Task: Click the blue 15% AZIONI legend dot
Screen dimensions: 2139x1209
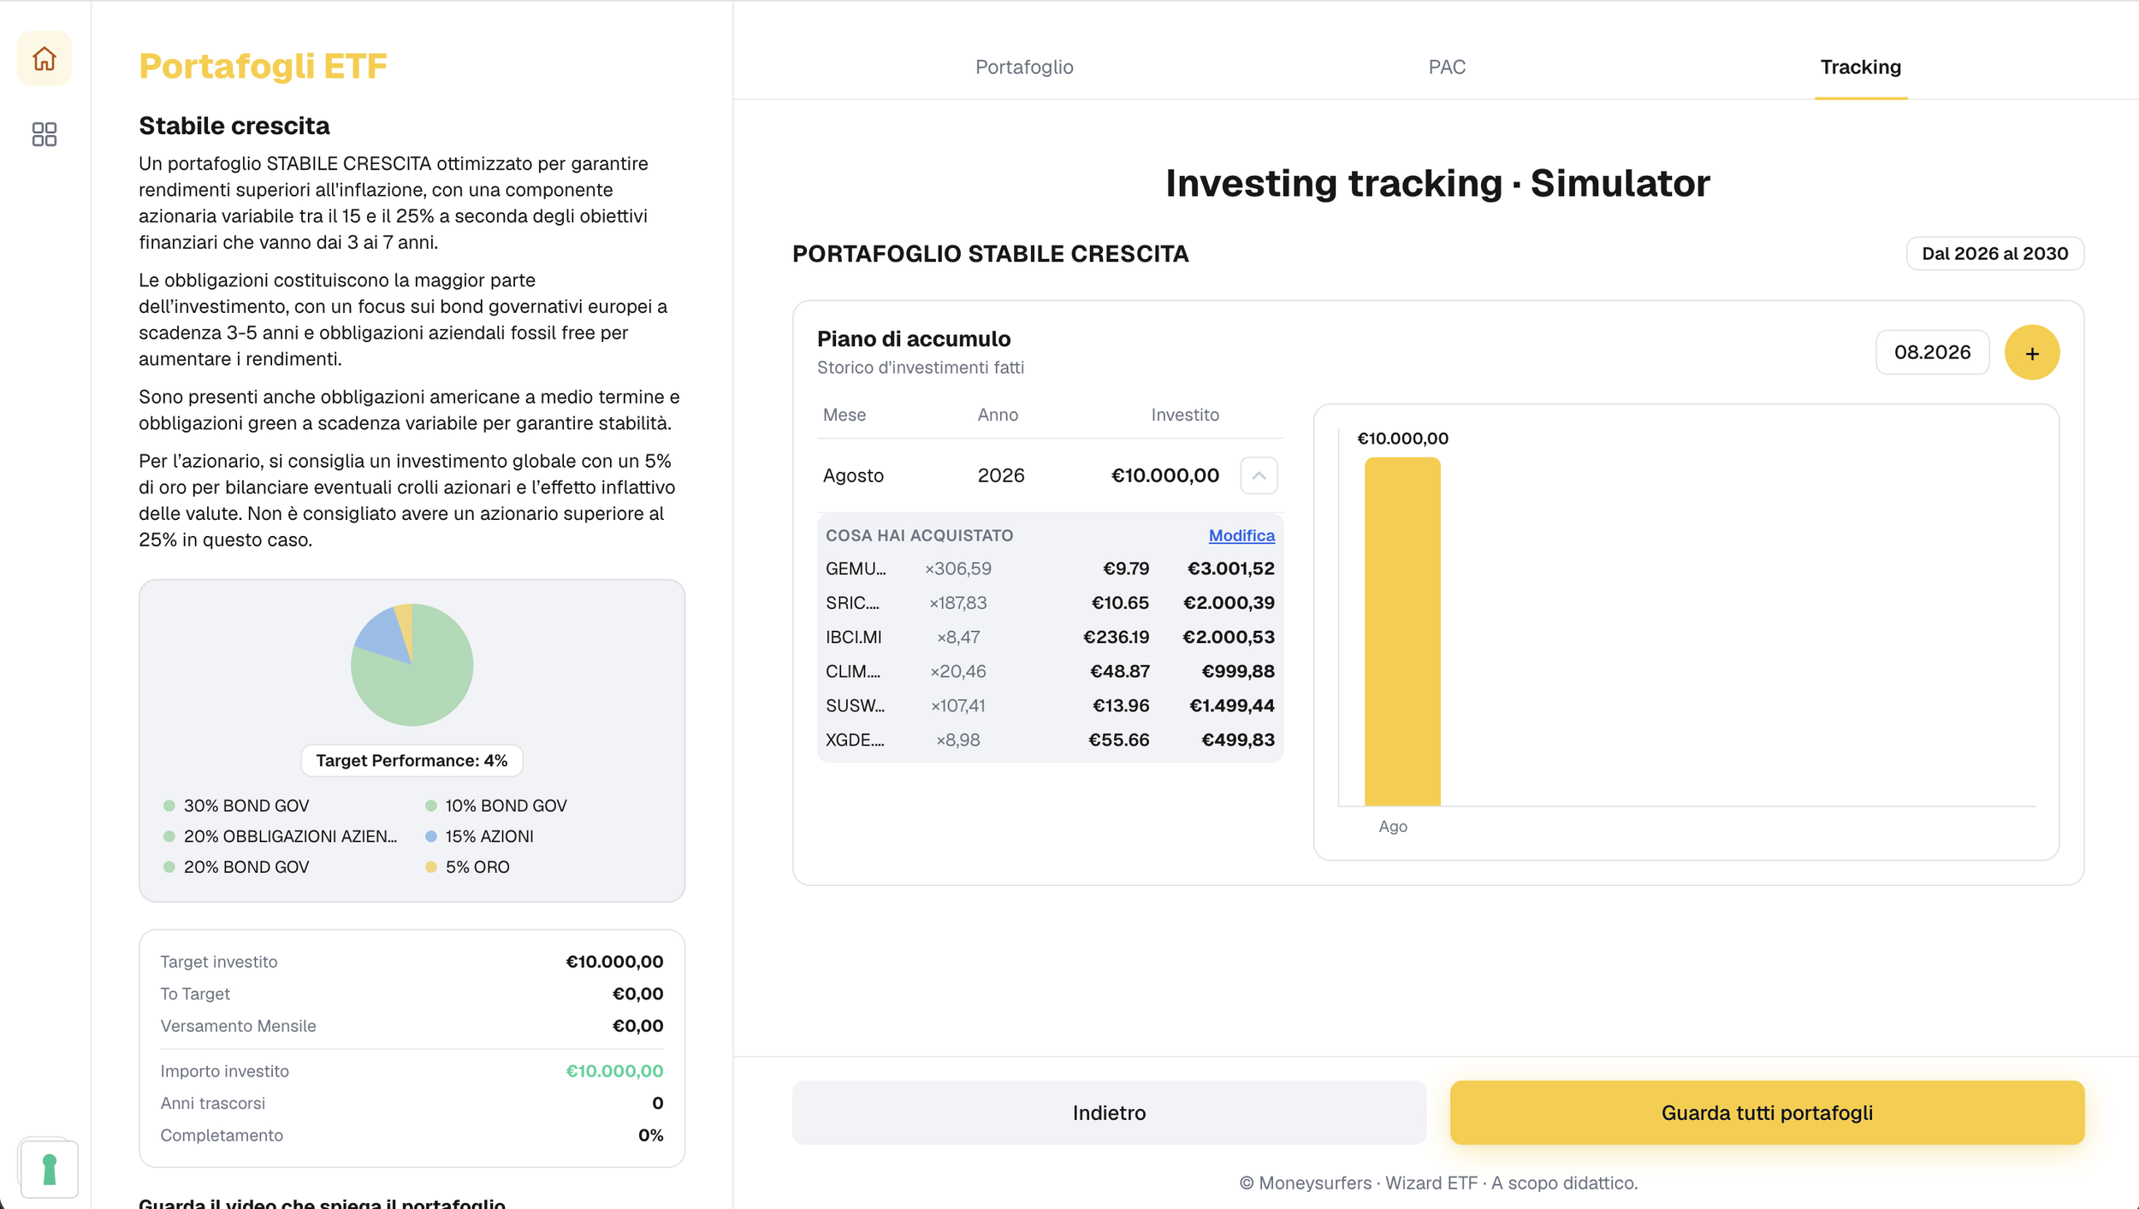Action: [x=431, y=836]
